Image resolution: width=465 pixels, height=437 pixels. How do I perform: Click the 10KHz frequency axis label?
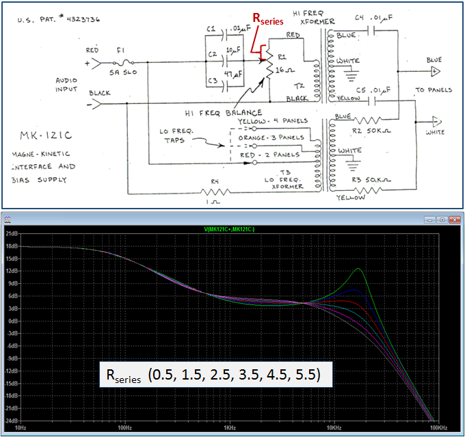tap(334, 428)
